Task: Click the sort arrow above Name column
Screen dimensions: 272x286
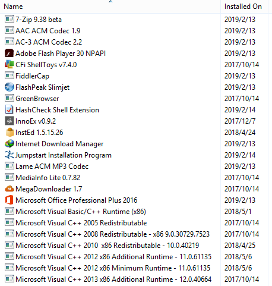Action: coord(110,1)
